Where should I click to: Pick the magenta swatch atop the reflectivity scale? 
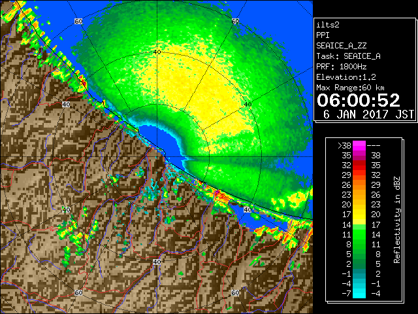tap(359, 146)
